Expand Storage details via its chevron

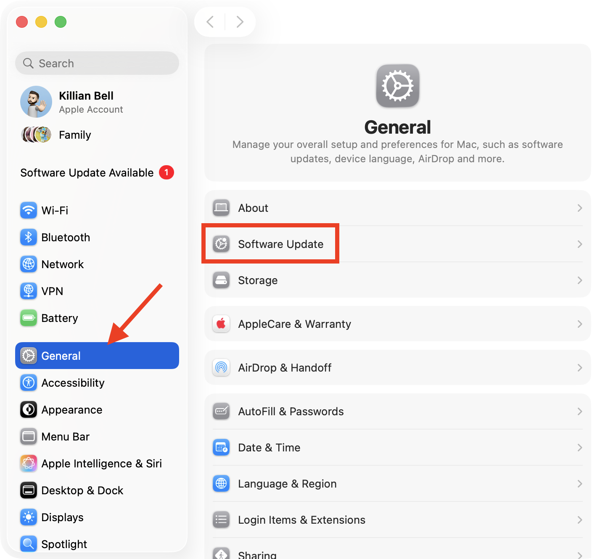[x=579, y=280]
